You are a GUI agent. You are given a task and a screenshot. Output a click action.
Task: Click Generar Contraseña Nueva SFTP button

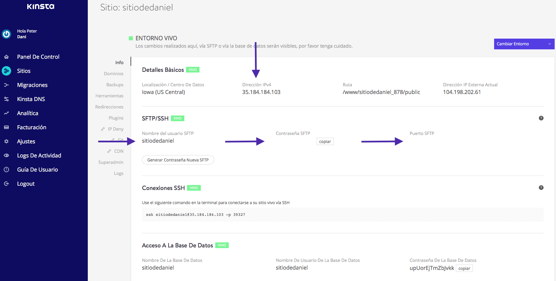(178, 160)
